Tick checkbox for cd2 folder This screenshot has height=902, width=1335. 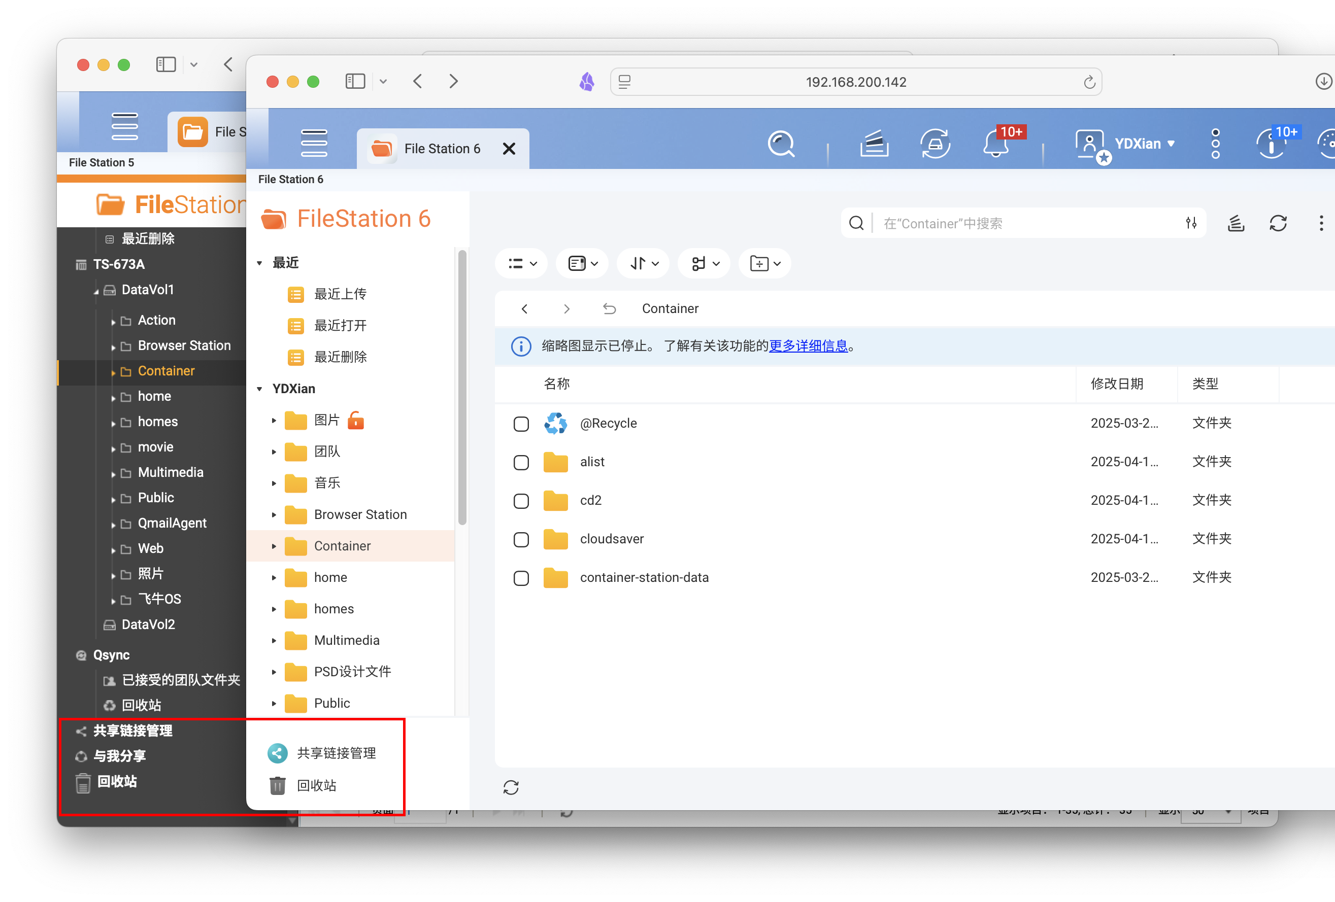coord(521,501)
